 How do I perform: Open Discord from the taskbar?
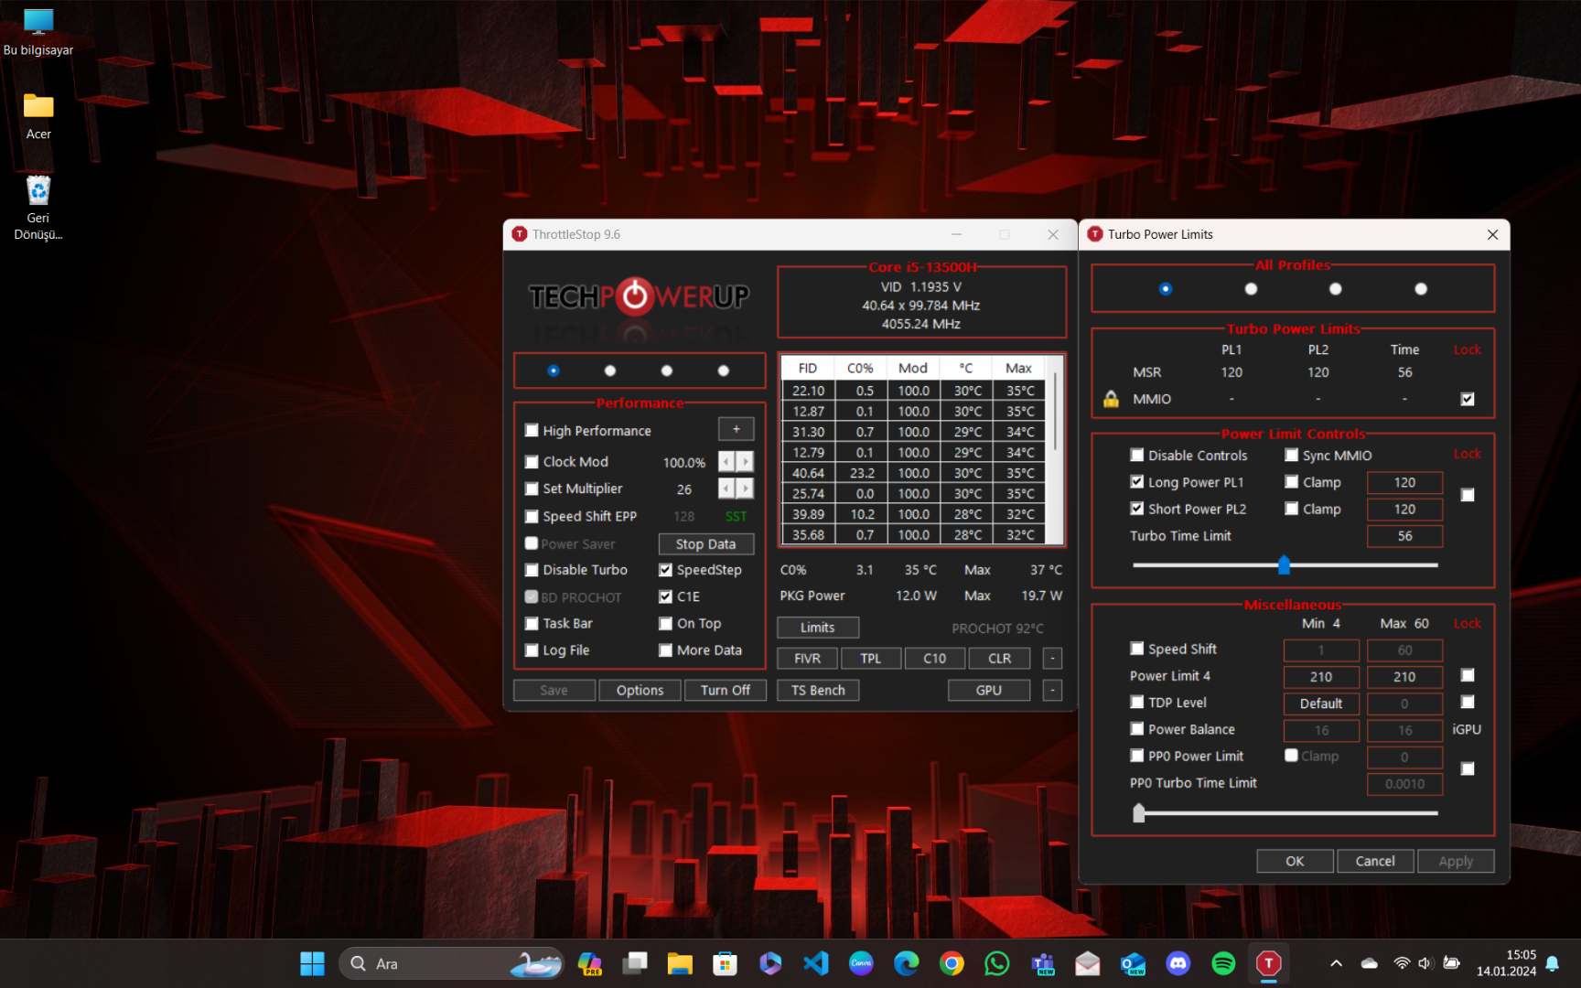(1178, 963)
